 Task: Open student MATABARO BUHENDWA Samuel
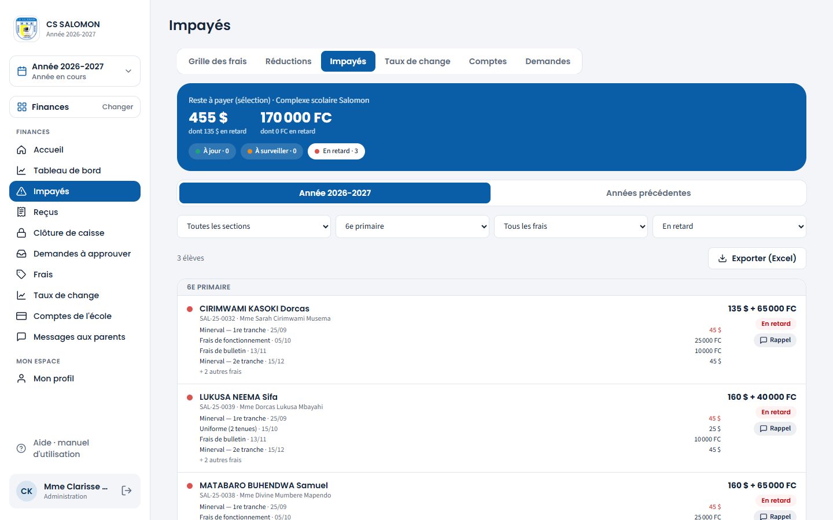tap(264, 485)
